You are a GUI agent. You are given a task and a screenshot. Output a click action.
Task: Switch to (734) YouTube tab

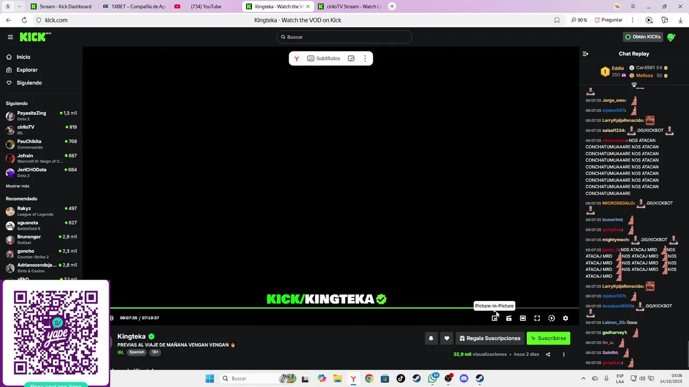(x=206, y=6)
